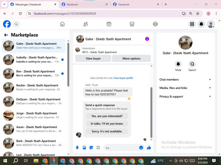The image size is (221, 165).
Task: Open Awan's 2beds 1bath conversation
Action: [33, 129]
